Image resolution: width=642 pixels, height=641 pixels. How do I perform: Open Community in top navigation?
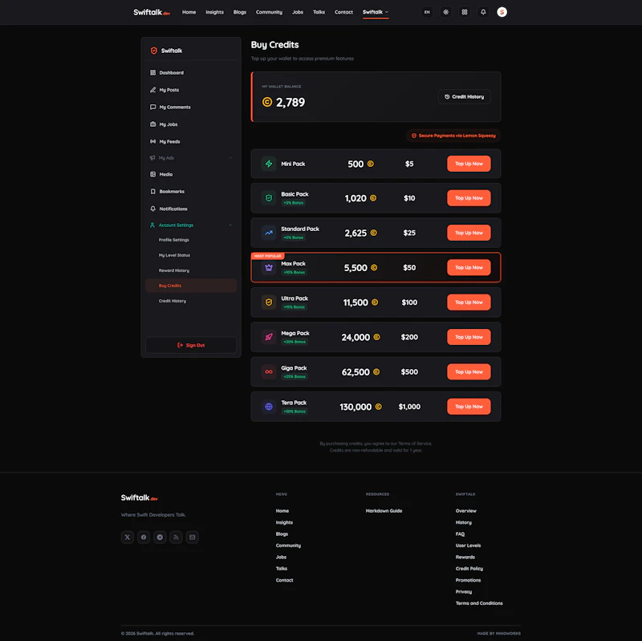click(269, 12)
